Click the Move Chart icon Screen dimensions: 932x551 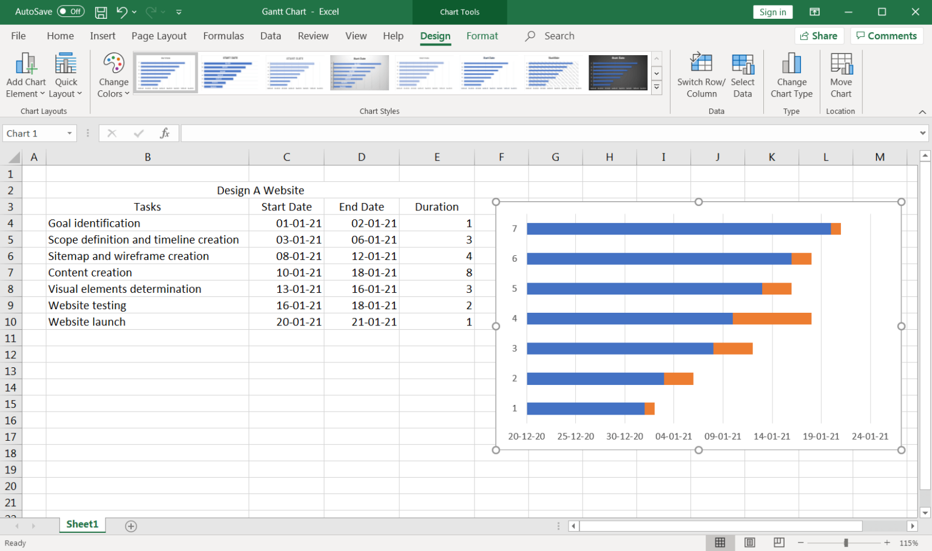coord(841,74)
